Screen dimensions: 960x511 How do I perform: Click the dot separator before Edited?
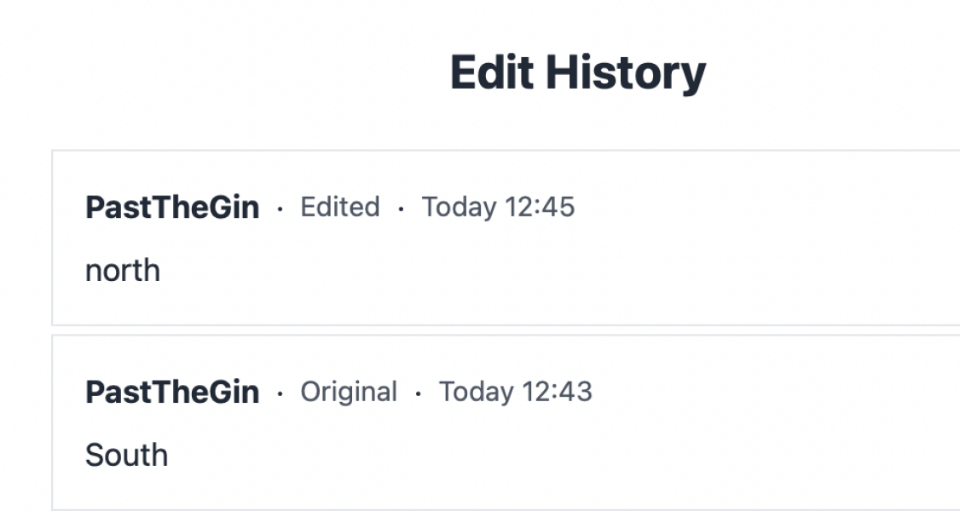pos(280,209)
